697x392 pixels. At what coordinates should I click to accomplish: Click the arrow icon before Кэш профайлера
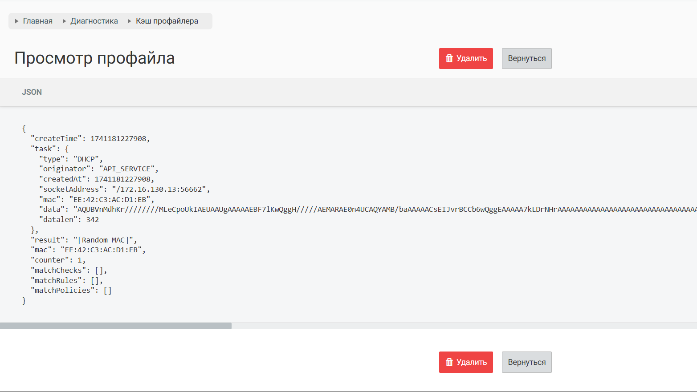[130, 21]
